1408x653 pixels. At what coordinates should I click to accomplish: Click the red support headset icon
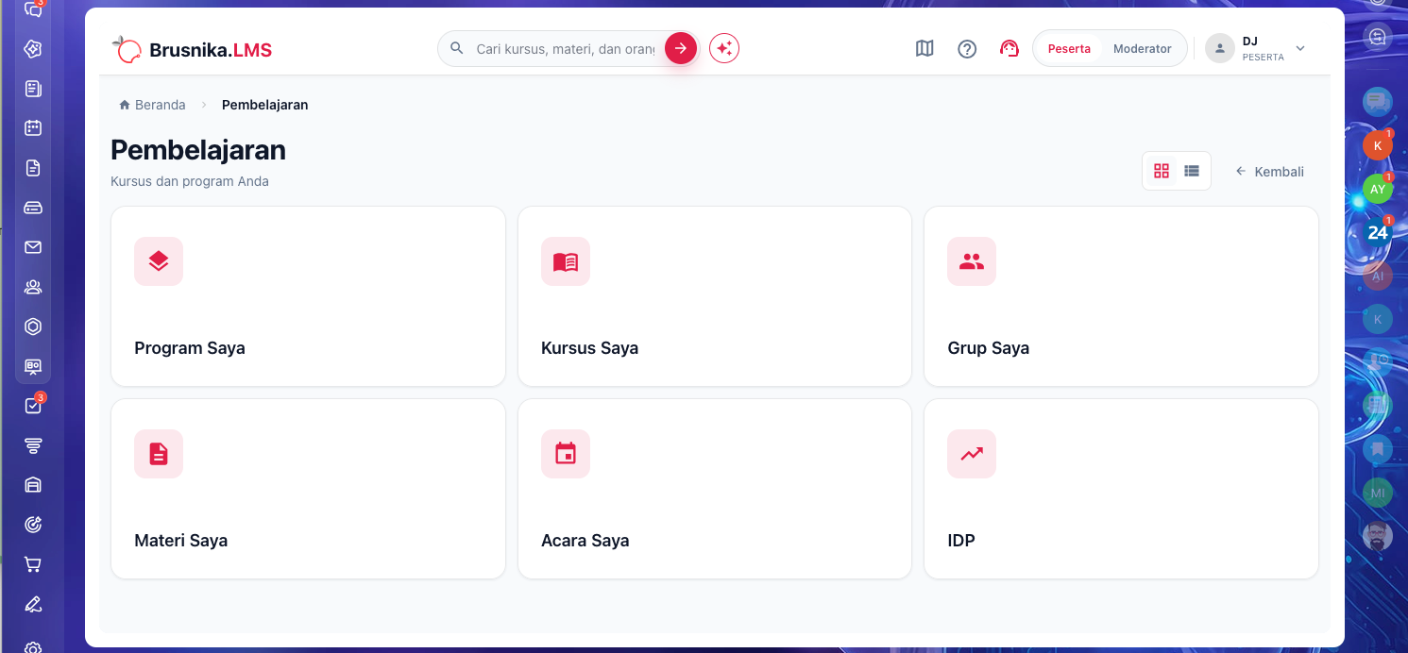click(1009, 48)
